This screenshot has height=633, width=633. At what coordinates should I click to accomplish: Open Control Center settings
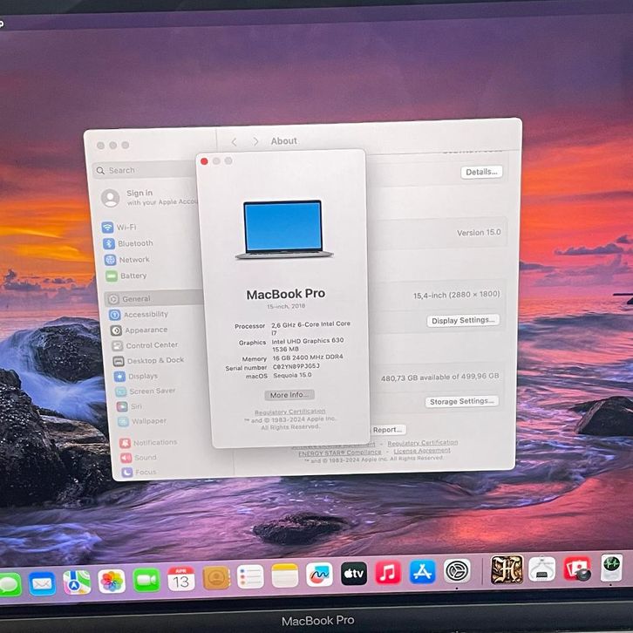[151, 345]
